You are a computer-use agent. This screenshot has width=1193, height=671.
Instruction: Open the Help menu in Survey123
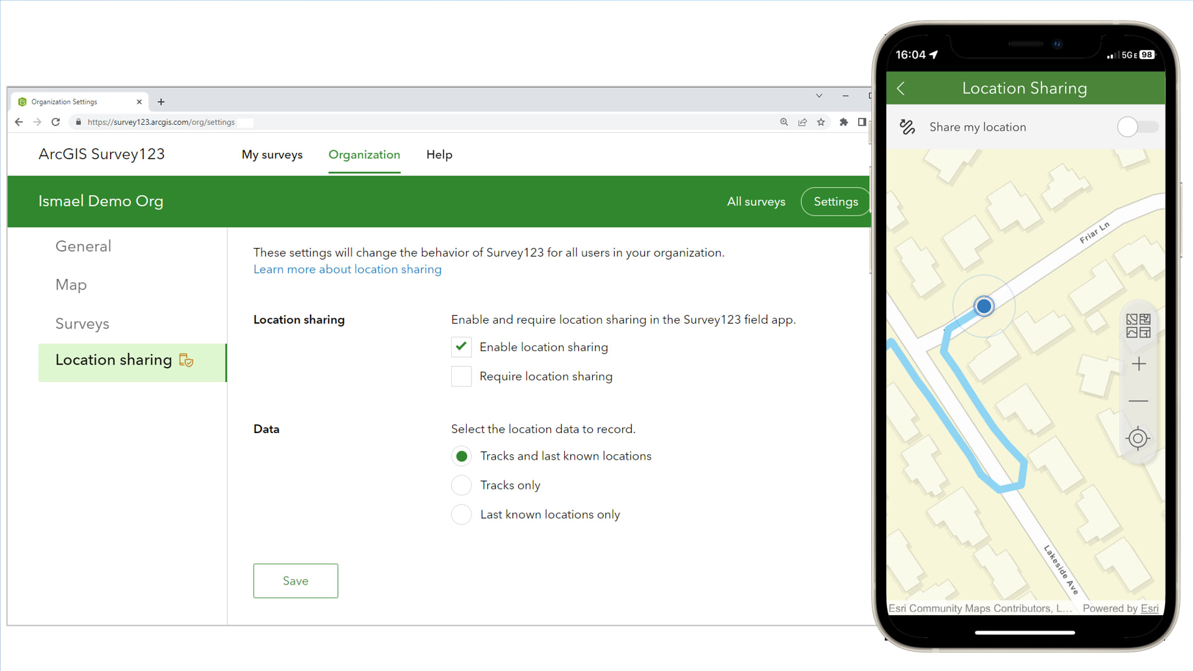[439, 155]
